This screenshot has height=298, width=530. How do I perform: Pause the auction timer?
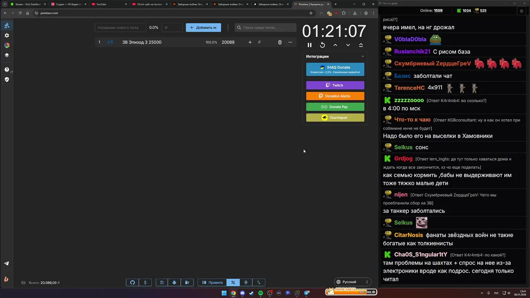coord(309,45)
